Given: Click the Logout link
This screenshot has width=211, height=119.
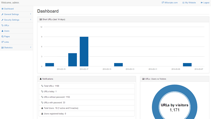Looking at the screenshot, I should [205, 3].
